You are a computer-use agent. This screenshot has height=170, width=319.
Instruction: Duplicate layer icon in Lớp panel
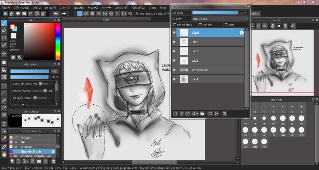coord(210,113)
